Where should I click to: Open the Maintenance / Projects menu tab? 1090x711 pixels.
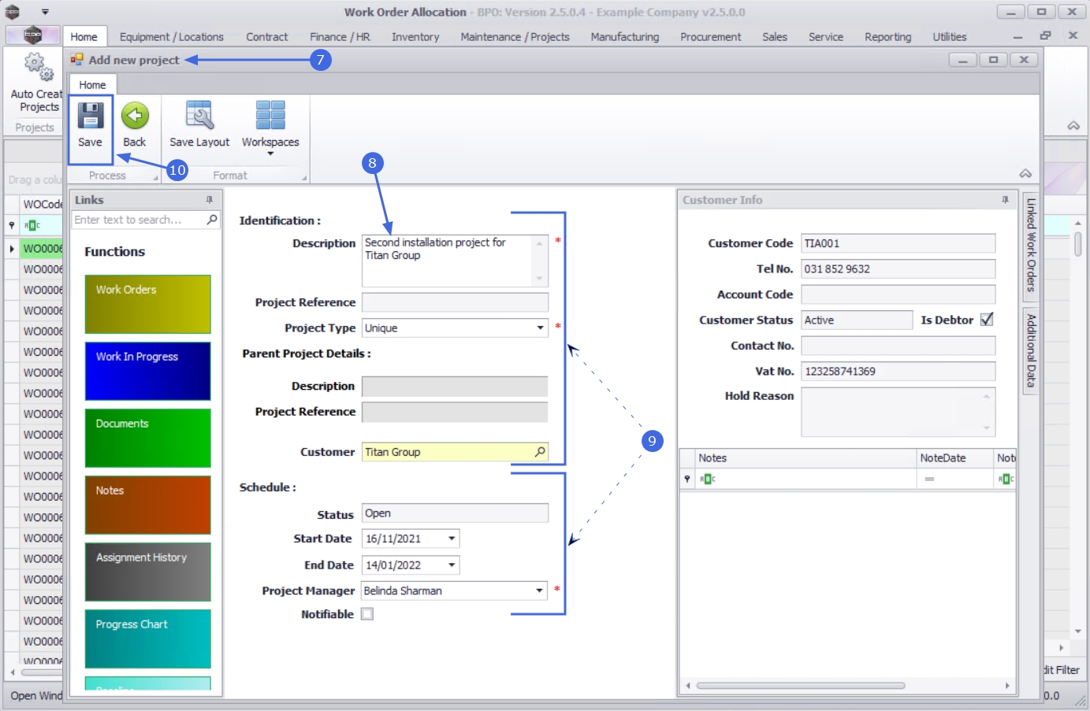(x=515, y=37)
